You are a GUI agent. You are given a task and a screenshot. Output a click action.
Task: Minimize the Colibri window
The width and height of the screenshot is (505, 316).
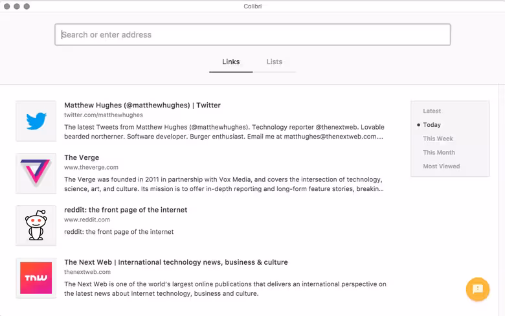(x=17, y=6)
